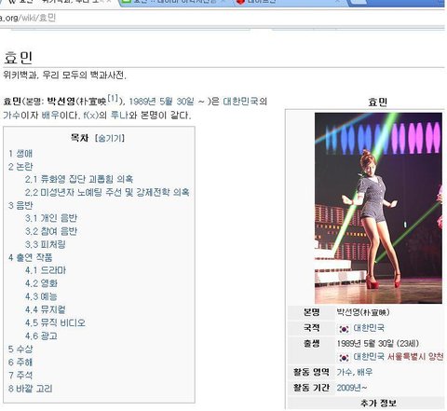The image size is (447, 411).
Task: Click the flag icon beside 대한민국 서울특별시
Action: pyautogui.click(x=344, y=357)
